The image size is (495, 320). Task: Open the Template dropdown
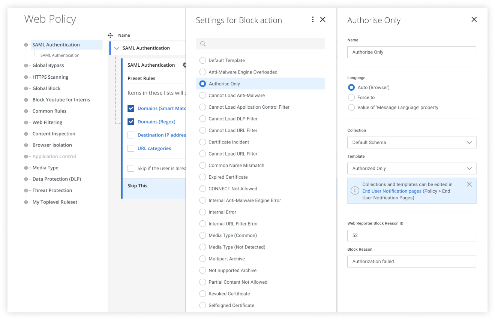[x=412, y=169]
